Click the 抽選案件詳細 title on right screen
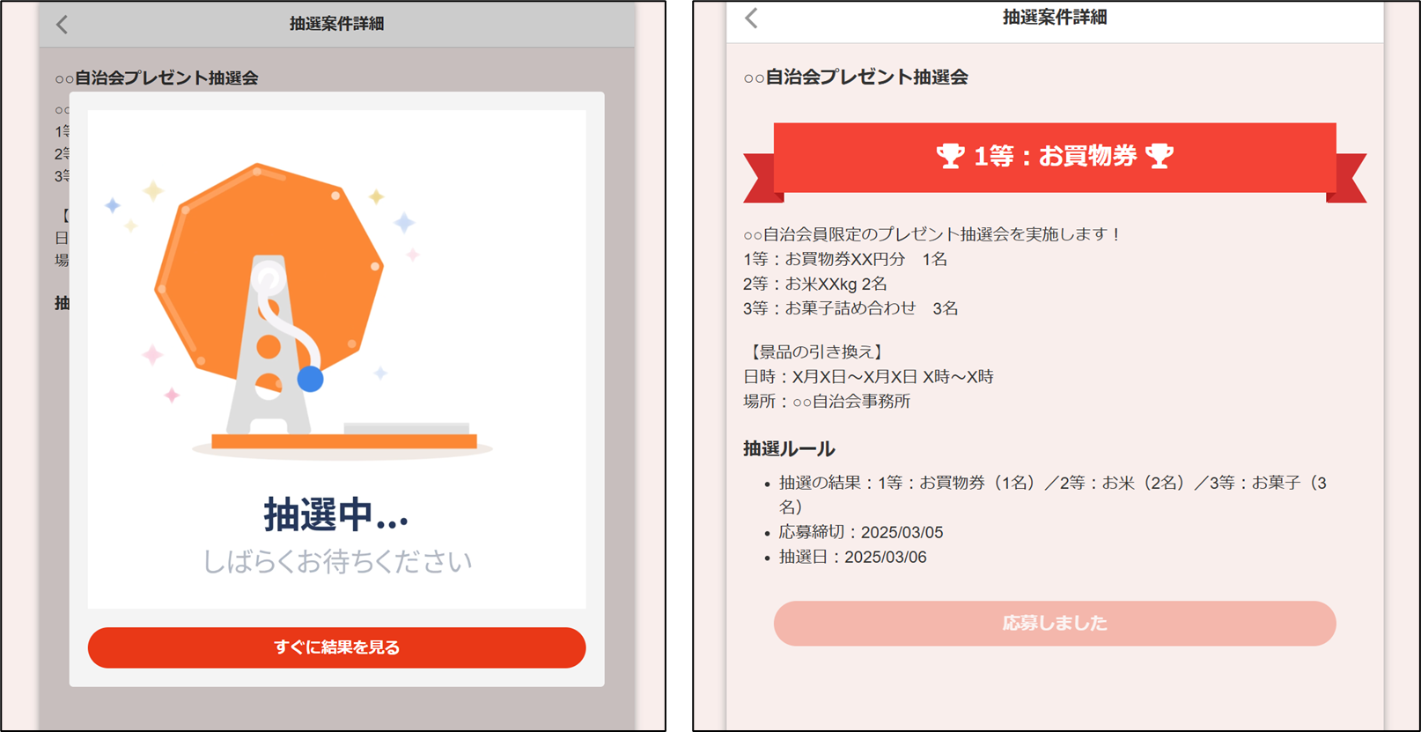The width and height of the screenshot is (1421, 732). tap(1055, 17)
